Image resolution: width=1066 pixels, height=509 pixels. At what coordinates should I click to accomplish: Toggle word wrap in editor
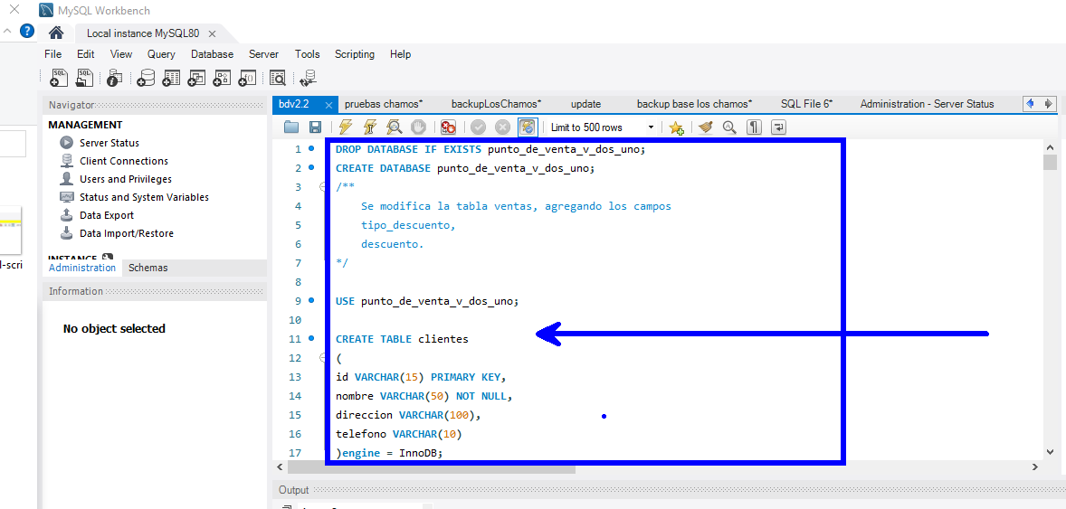pos(778,127)
